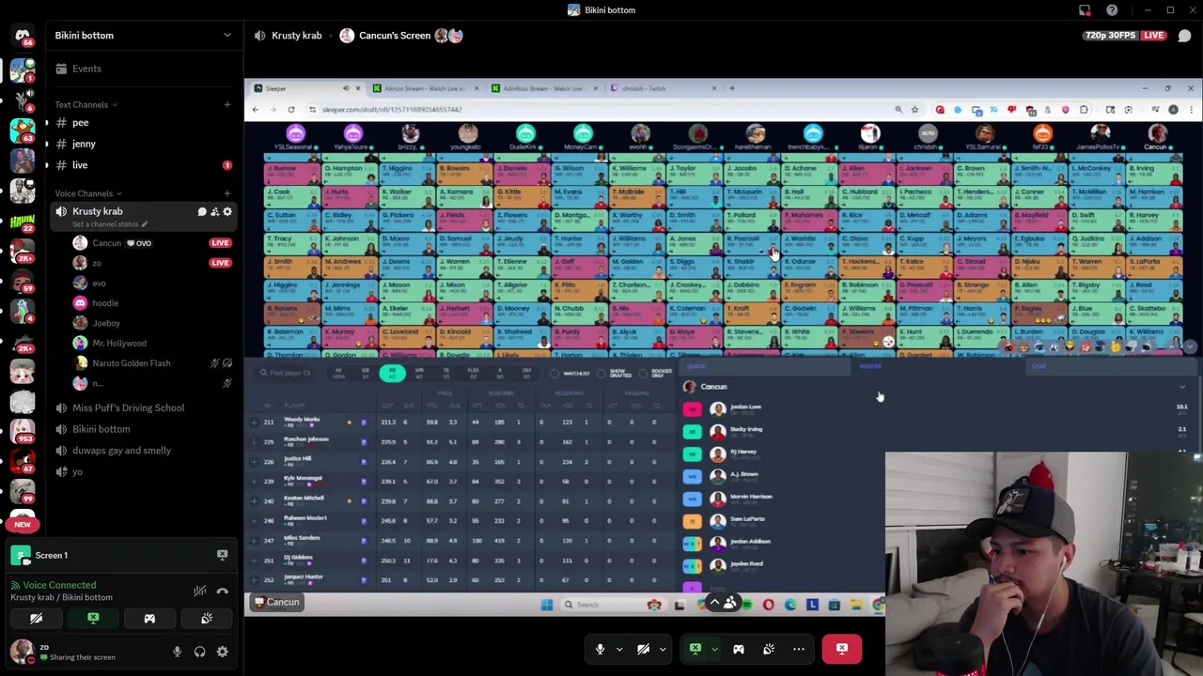Toggle camera in call control bar
This screenshot has height=676, width=1203.
643,649
